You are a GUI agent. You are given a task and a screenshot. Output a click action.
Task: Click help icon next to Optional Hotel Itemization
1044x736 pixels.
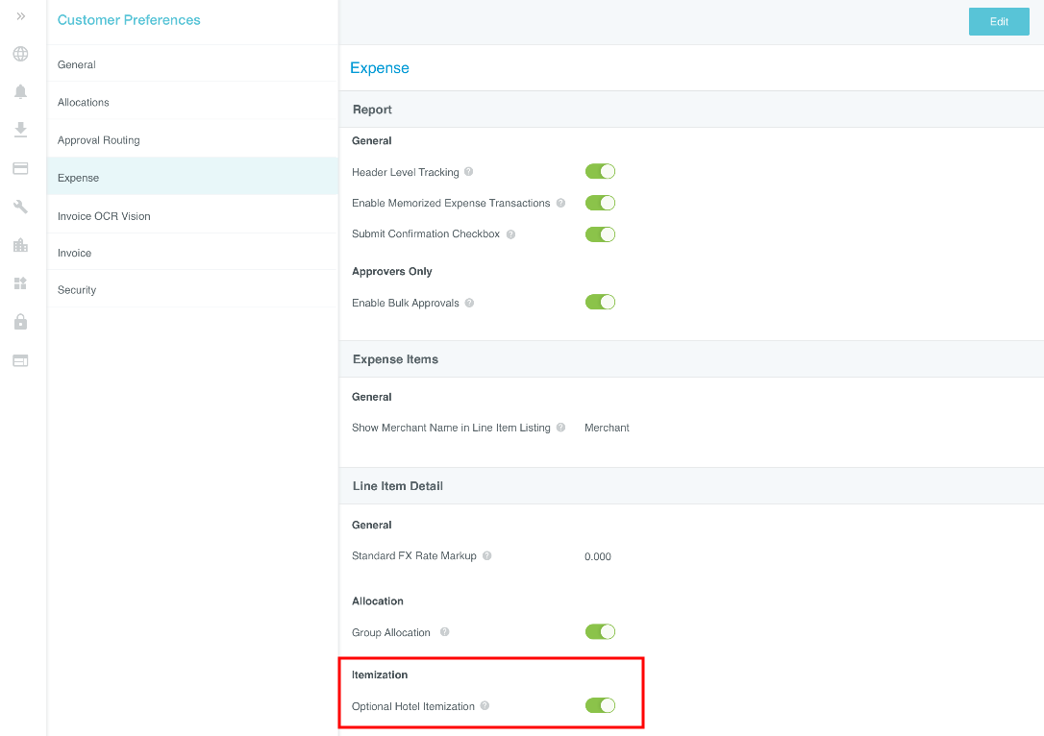(x=485, y=706)
